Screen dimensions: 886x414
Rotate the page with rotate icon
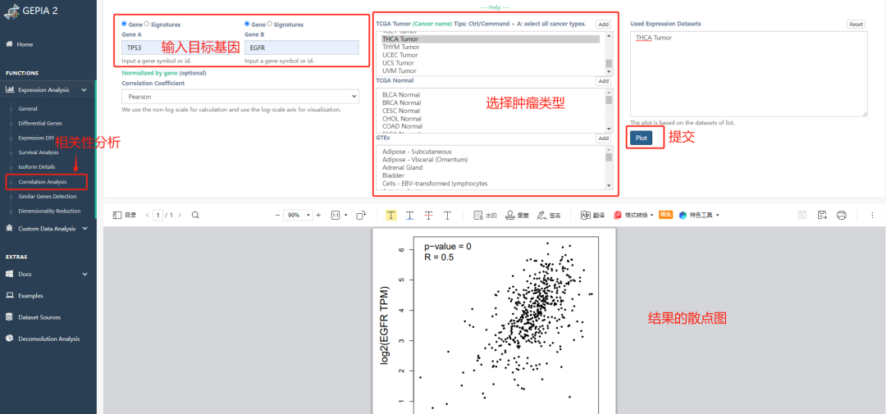tap(361, 215)
